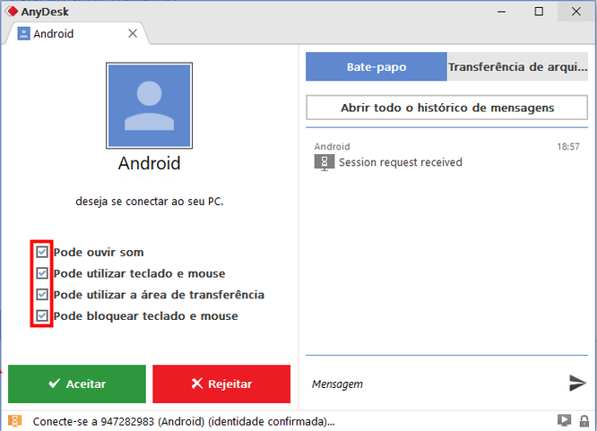Click the large Android profile avatar
Image resolution: width=597 pixels, height=431 pixels.
[x=149, y=106]
